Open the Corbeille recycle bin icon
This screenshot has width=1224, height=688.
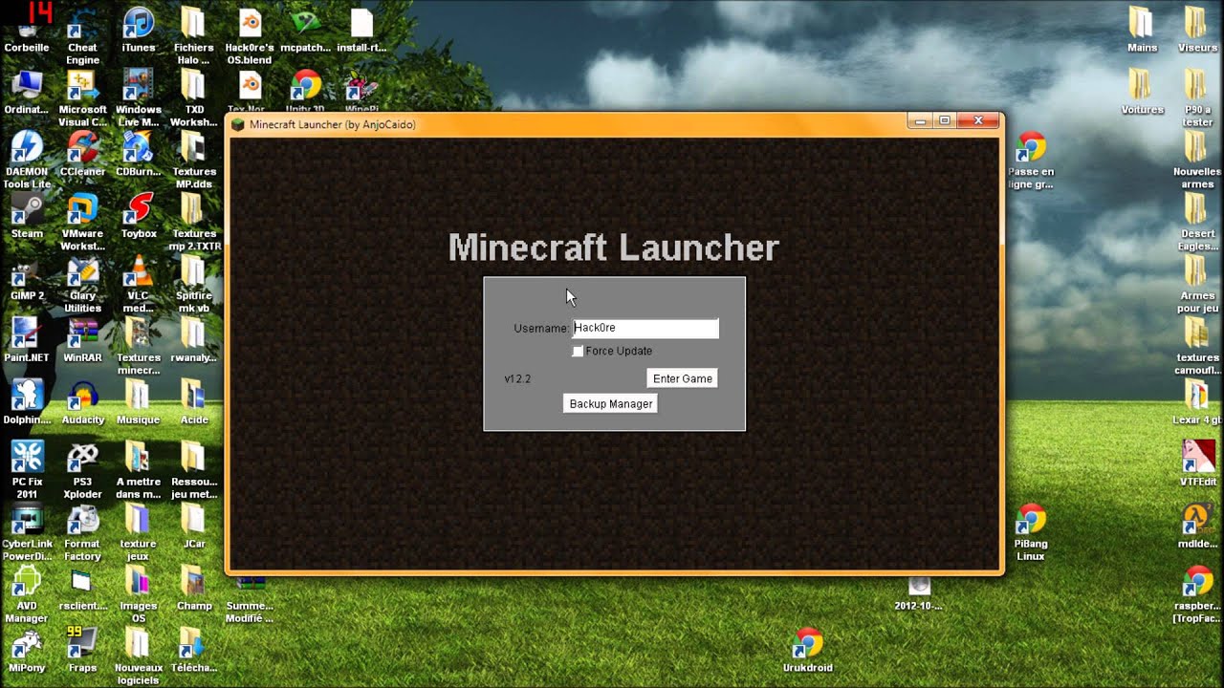(27, 29)
